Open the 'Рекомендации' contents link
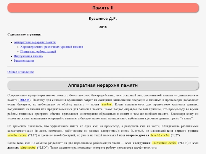 pyautogui.click(x=24, y=60)
